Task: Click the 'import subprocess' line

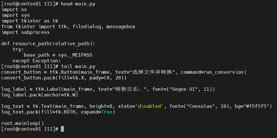Action: coord(25,32)
